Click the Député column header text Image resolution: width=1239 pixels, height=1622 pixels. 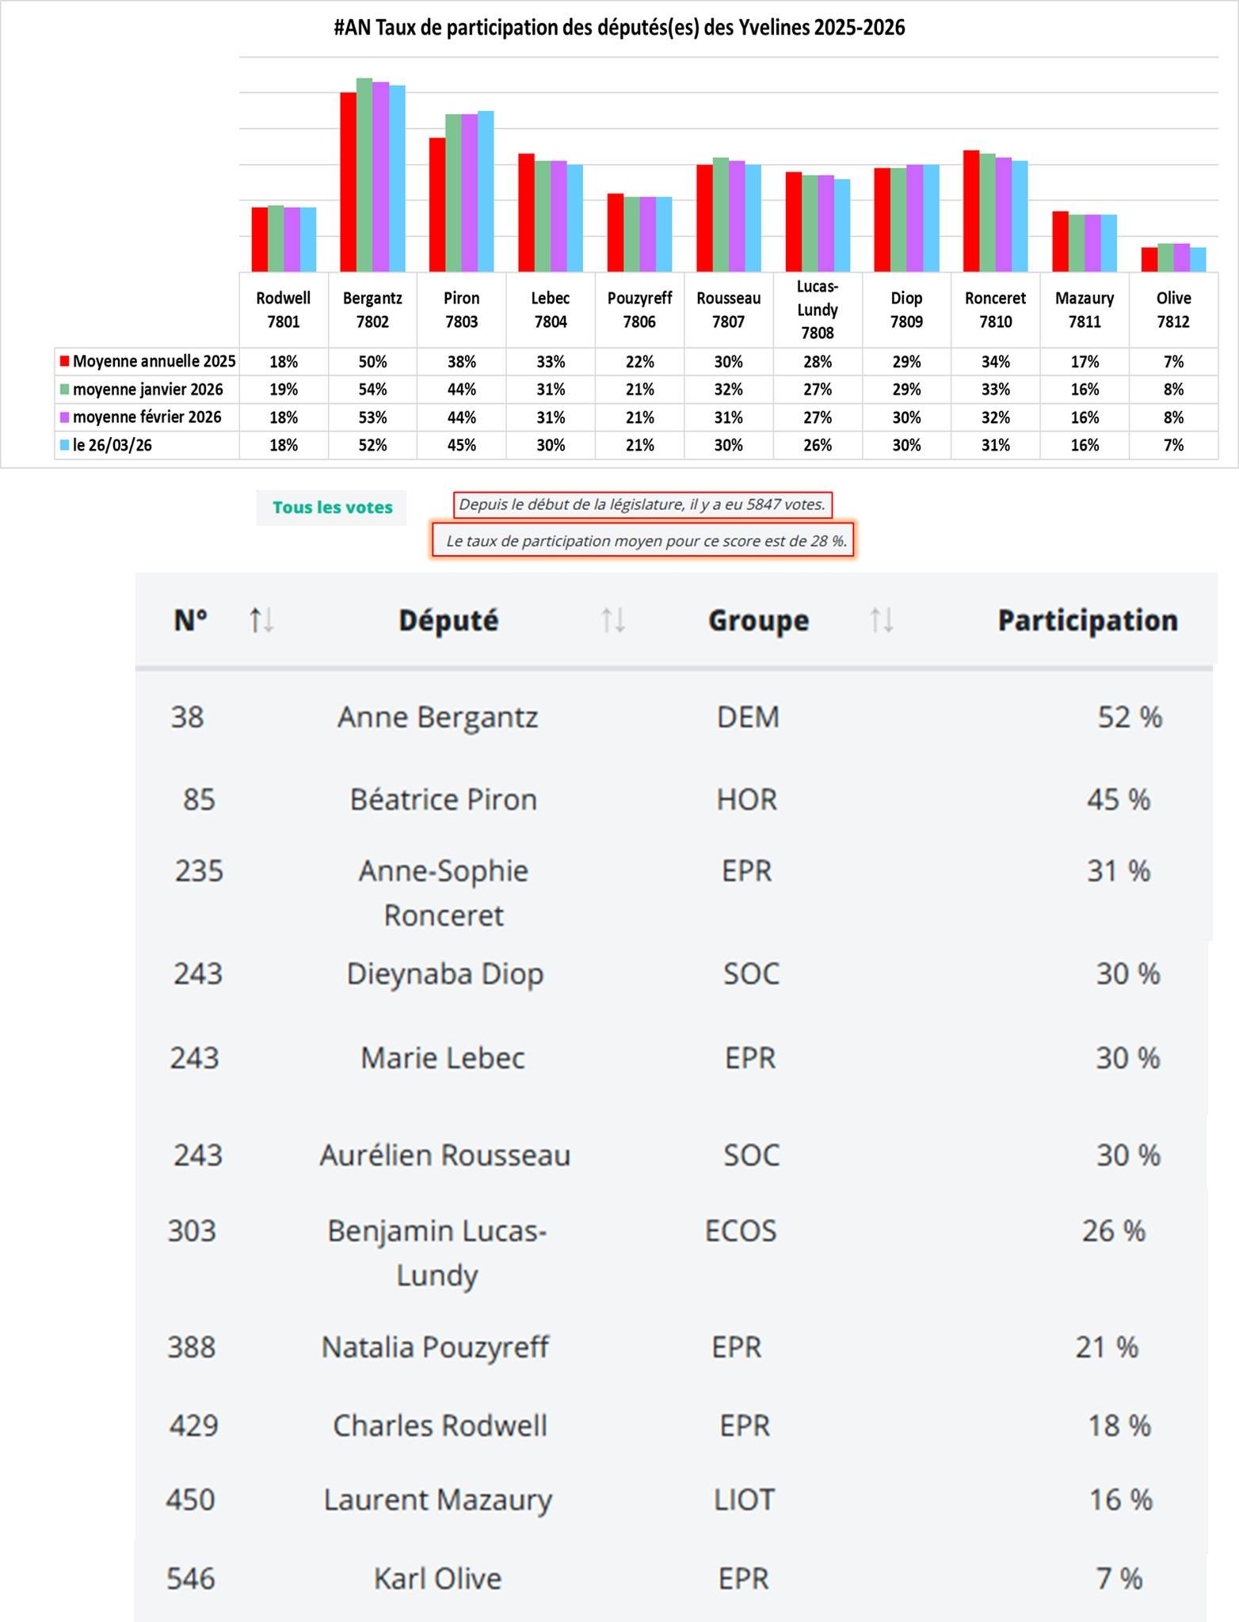[448, 620]
